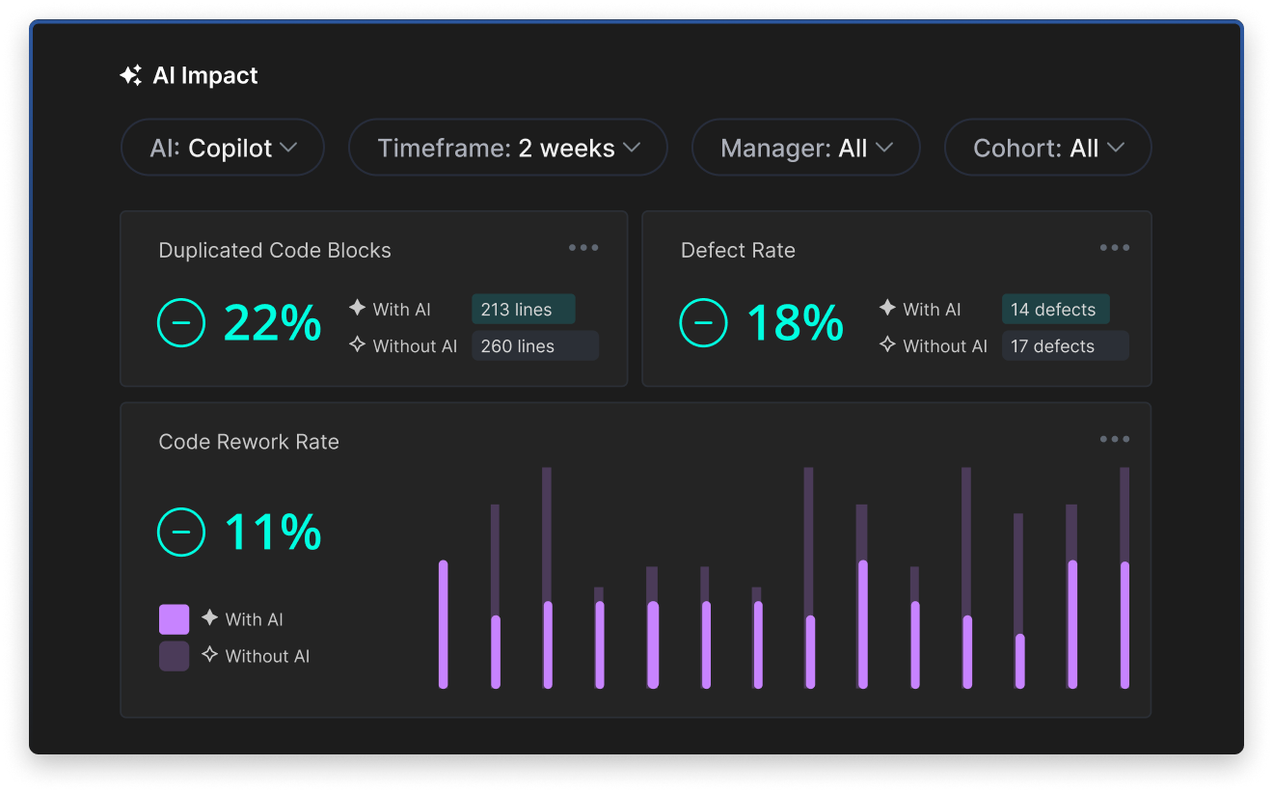Click the With AI sparkle icon in Defect Rate
Image resolution: width=1273 pixels, height=793 pixels.
click(887, 308)
